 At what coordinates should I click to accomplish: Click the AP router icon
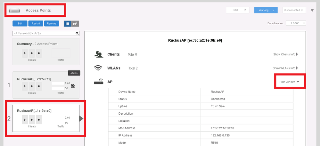coord(98,82)
